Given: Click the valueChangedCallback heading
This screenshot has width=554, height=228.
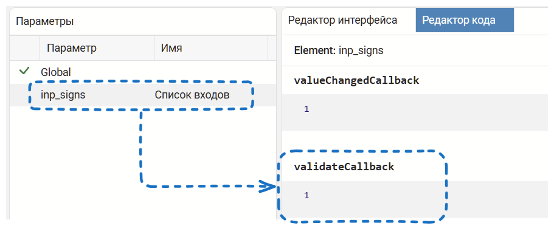Looking at the screenshot, I should pyautogui.click(x=356, y=81).
